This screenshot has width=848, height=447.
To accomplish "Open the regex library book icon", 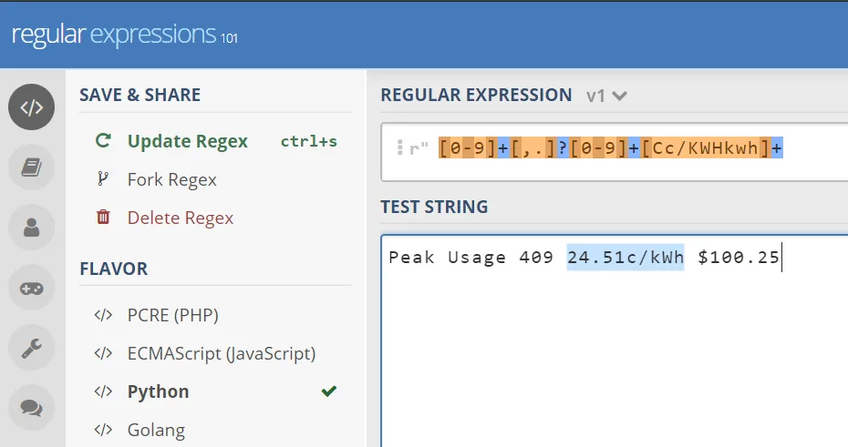I will (32, 168).
